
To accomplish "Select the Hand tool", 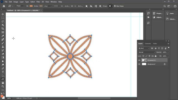I will pos(3,83).
